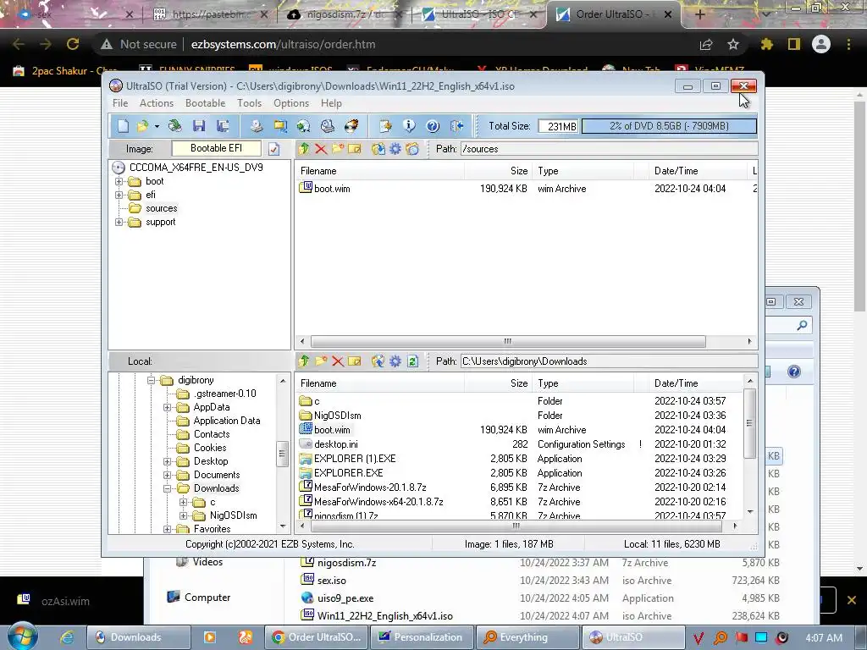Open the Help menu

(x=331, y=103)
